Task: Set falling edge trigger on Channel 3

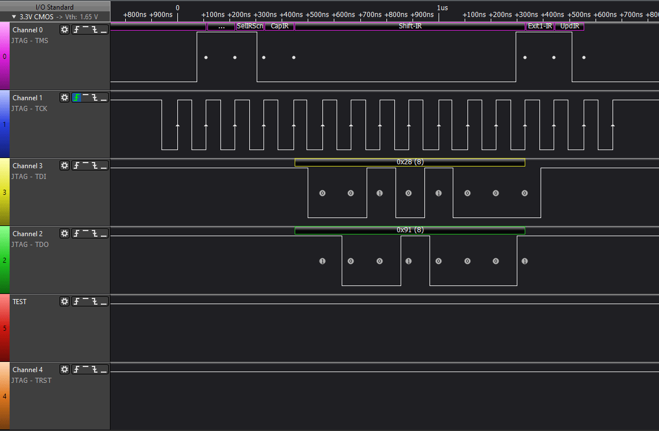Action: tap(95, 165)
